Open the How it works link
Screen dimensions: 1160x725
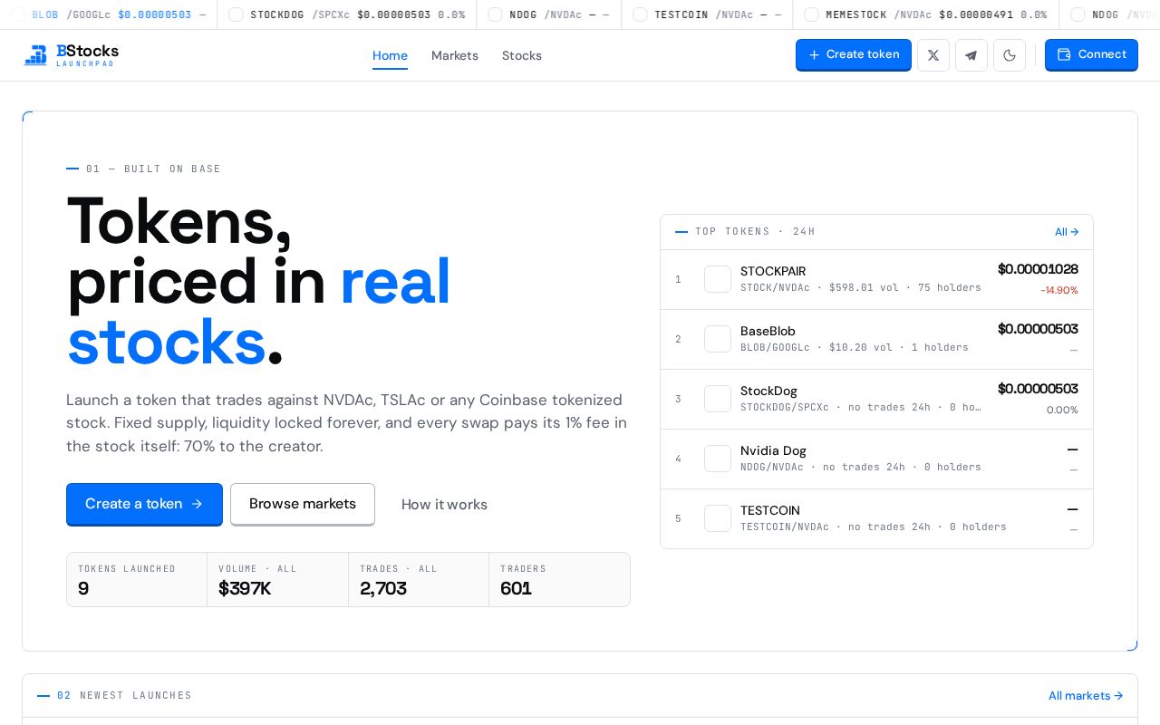click(x=444, y=505)
